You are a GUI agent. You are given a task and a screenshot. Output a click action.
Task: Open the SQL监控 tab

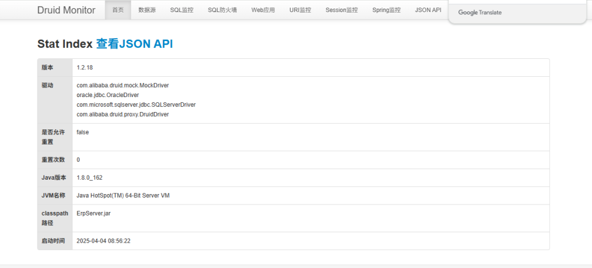click(x=182, y=10)
